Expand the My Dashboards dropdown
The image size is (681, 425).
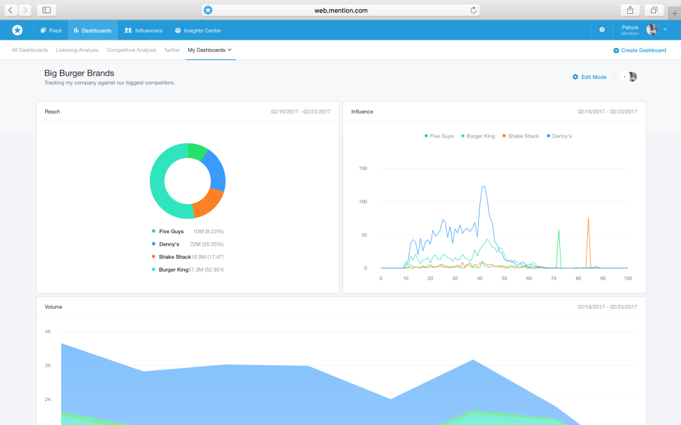[209, 50]
